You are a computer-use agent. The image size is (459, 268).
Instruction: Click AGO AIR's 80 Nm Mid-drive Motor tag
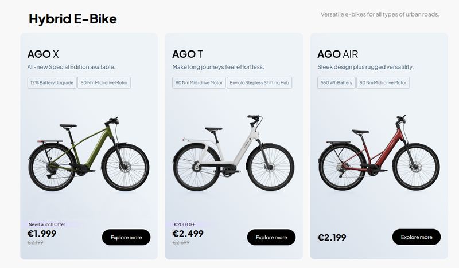383,83
